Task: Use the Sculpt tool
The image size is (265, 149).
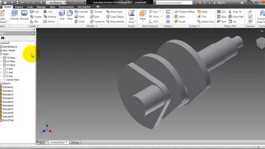Action: point(180,22)
